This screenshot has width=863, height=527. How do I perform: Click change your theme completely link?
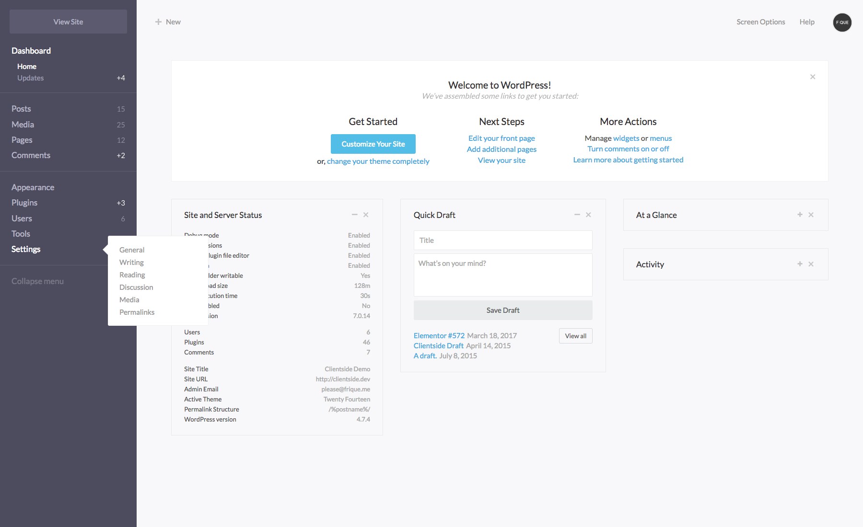(378, 161)
